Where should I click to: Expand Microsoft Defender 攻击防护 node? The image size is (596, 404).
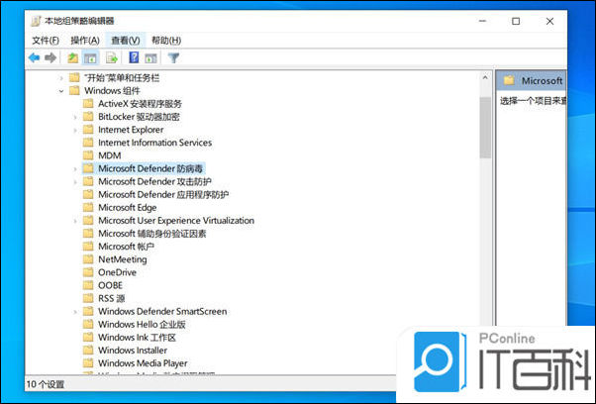coord(75,181)
